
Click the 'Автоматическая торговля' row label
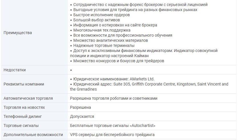pyautogui.click(x=28, y=98)
